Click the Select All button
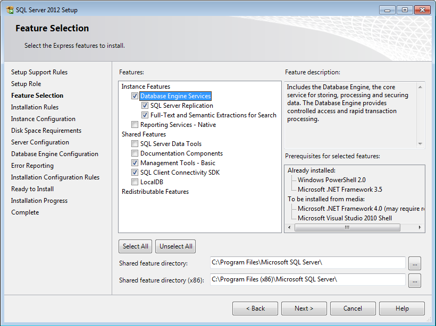Screen dimensions: 436x326 136,246
